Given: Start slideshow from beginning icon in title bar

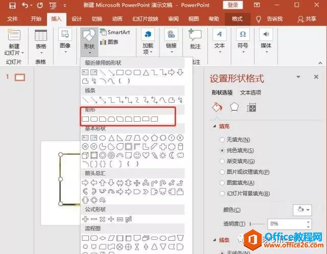Looking at the screenshot, I should 53,6.
